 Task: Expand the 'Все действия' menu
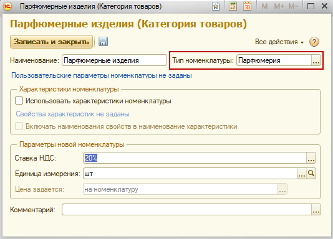[279, 42]
